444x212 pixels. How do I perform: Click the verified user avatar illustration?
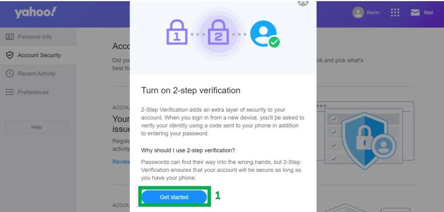tap(265, 34)
